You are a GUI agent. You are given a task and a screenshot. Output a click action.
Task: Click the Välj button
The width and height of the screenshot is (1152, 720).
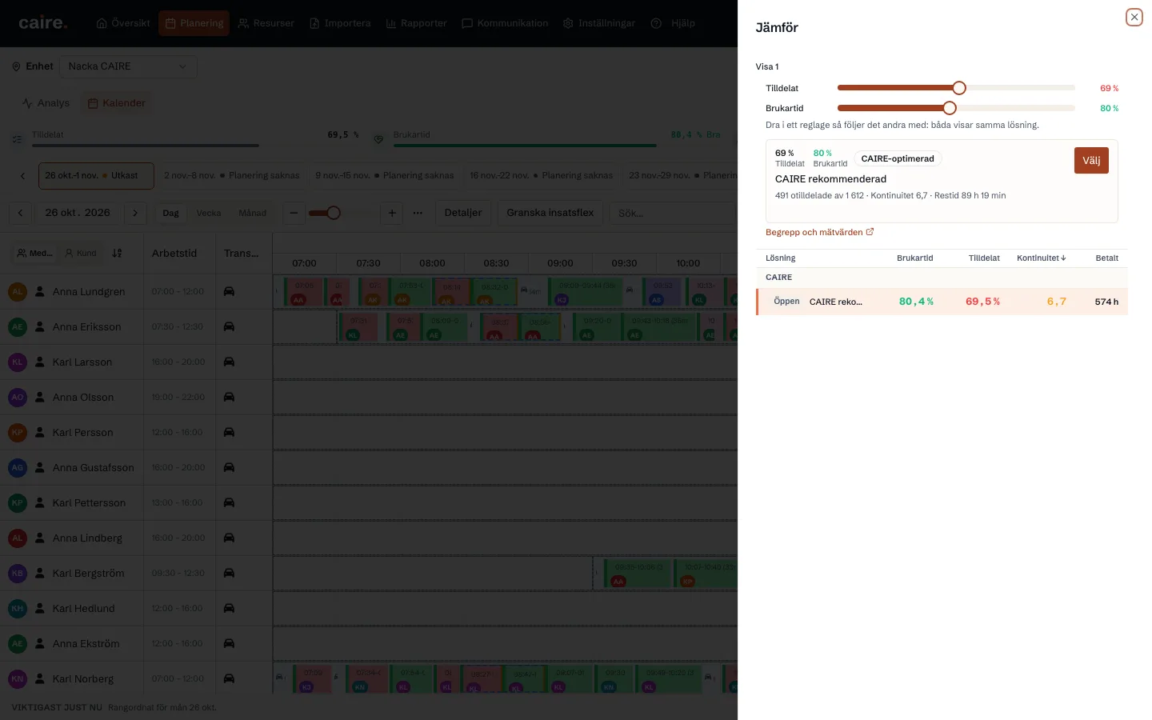click(1091, 160)
